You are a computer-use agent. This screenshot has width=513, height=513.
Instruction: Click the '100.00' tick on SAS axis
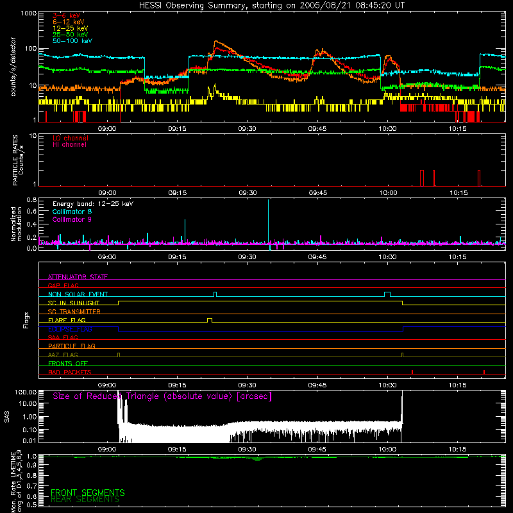coord(26,392)
